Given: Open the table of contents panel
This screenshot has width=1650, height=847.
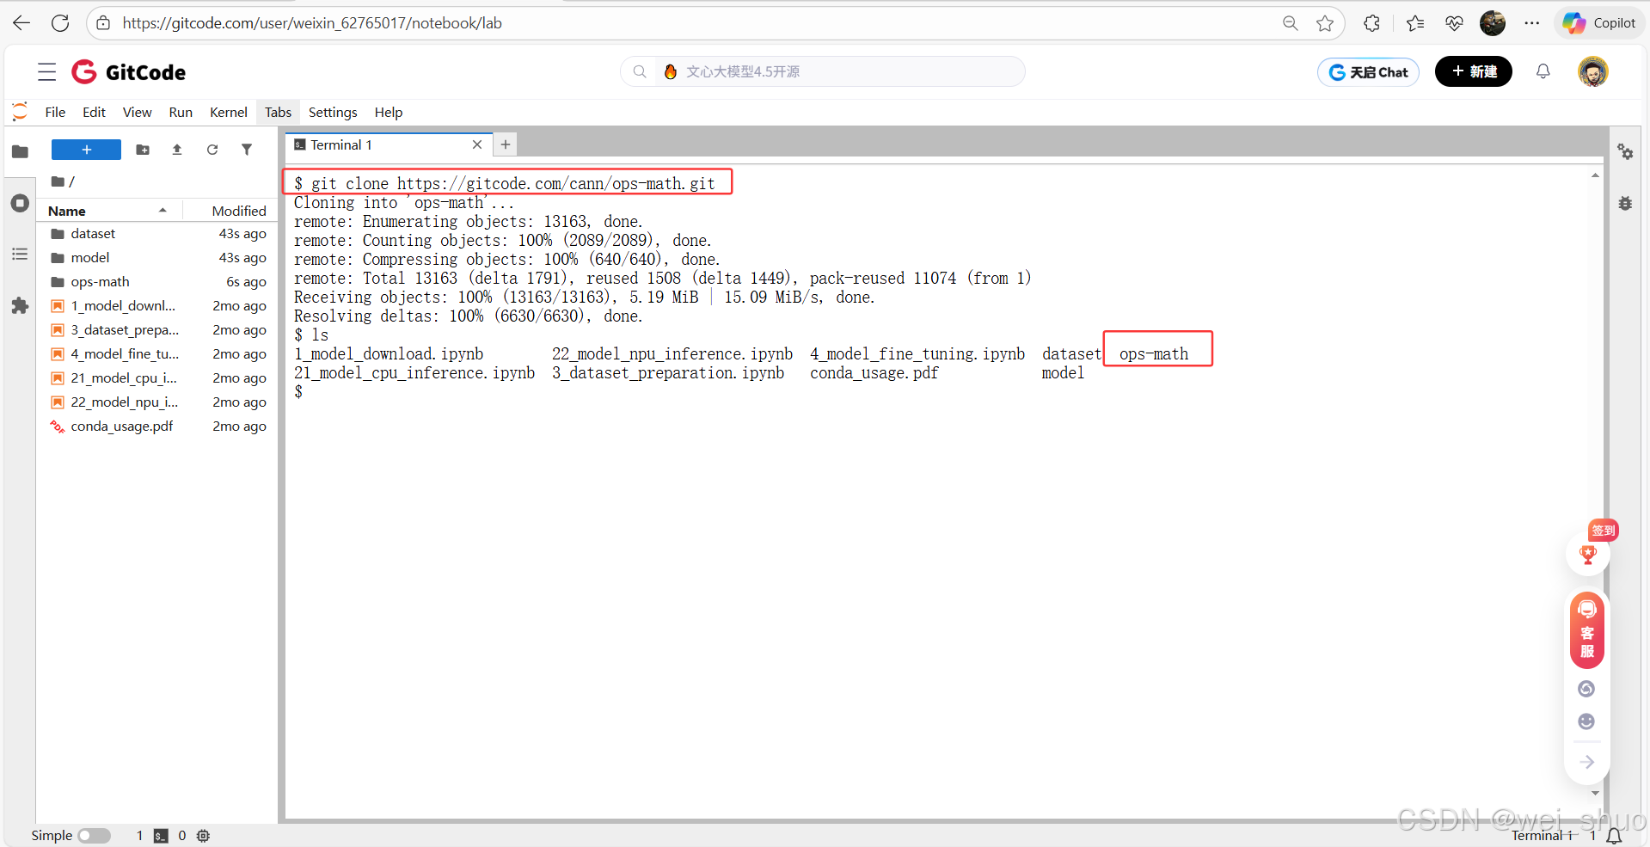Looking at the screenshot, I should [20, 255].
